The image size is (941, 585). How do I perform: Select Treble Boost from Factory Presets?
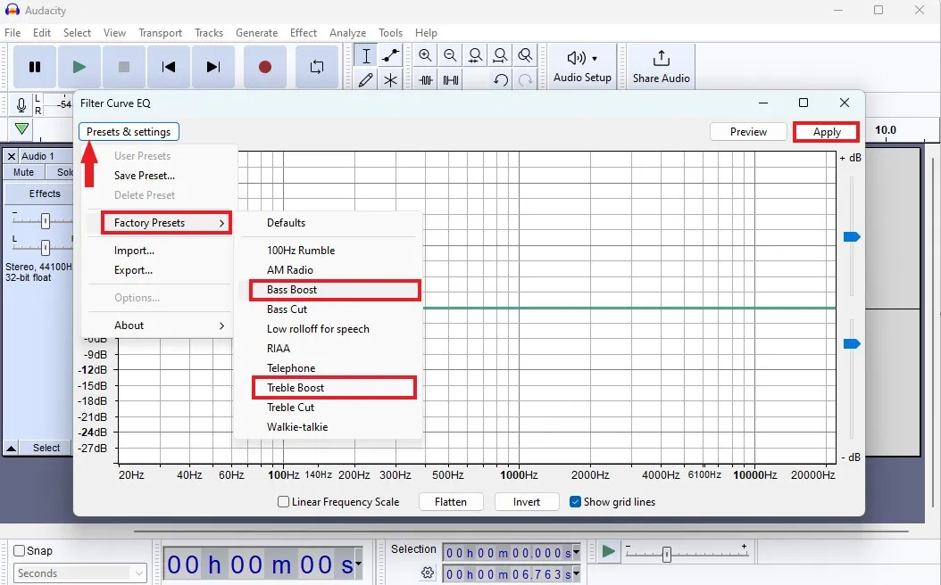(296, 388)
